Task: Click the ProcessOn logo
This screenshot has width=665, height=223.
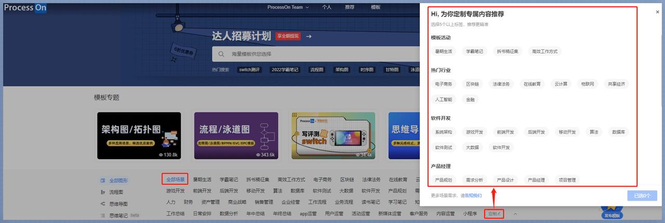Action: (26, 8)
